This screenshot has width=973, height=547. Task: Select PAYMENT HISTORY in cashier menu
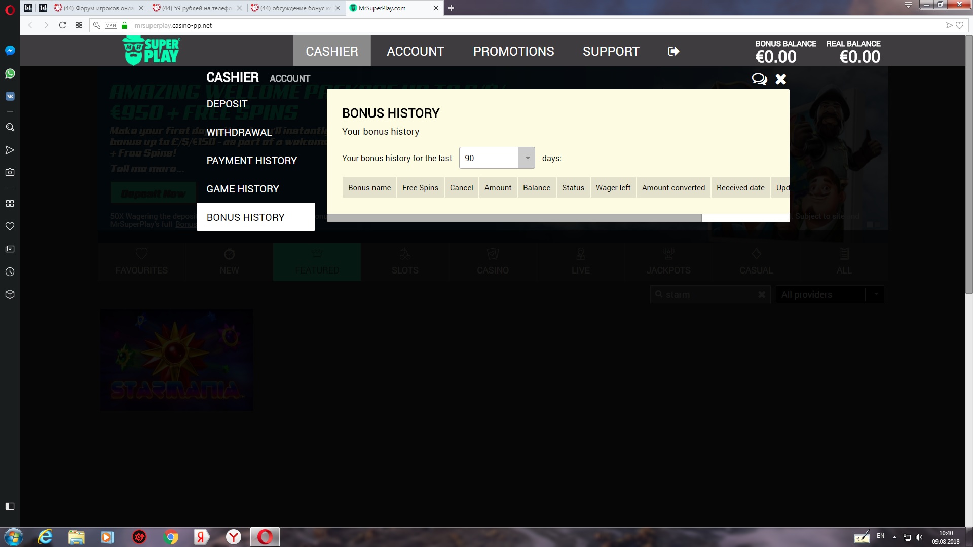(251, 161)
